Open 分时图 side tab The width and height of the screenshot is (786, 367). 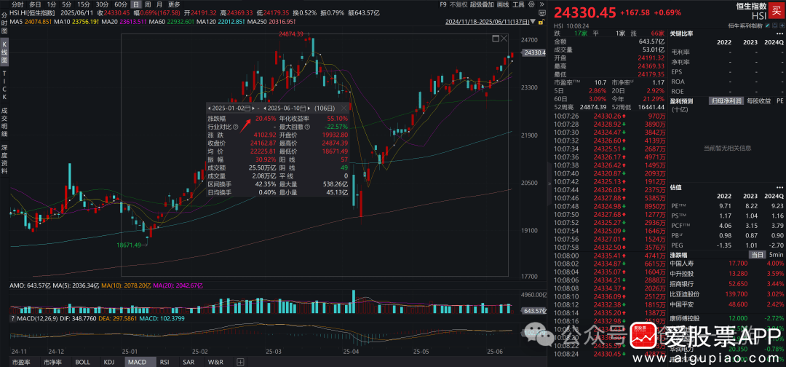tap(4, 23)
